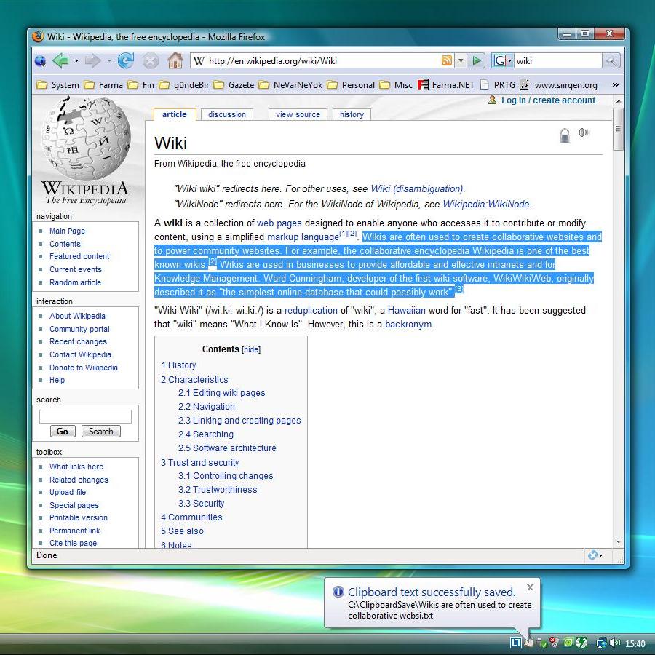Open the Farma.NET bookmark
The image size is (655, 655).
click(445, 85)
